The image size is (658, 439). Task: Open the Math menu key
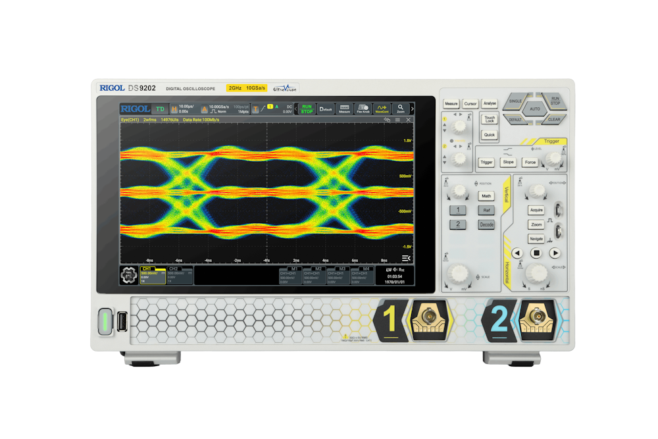(486, 196)
